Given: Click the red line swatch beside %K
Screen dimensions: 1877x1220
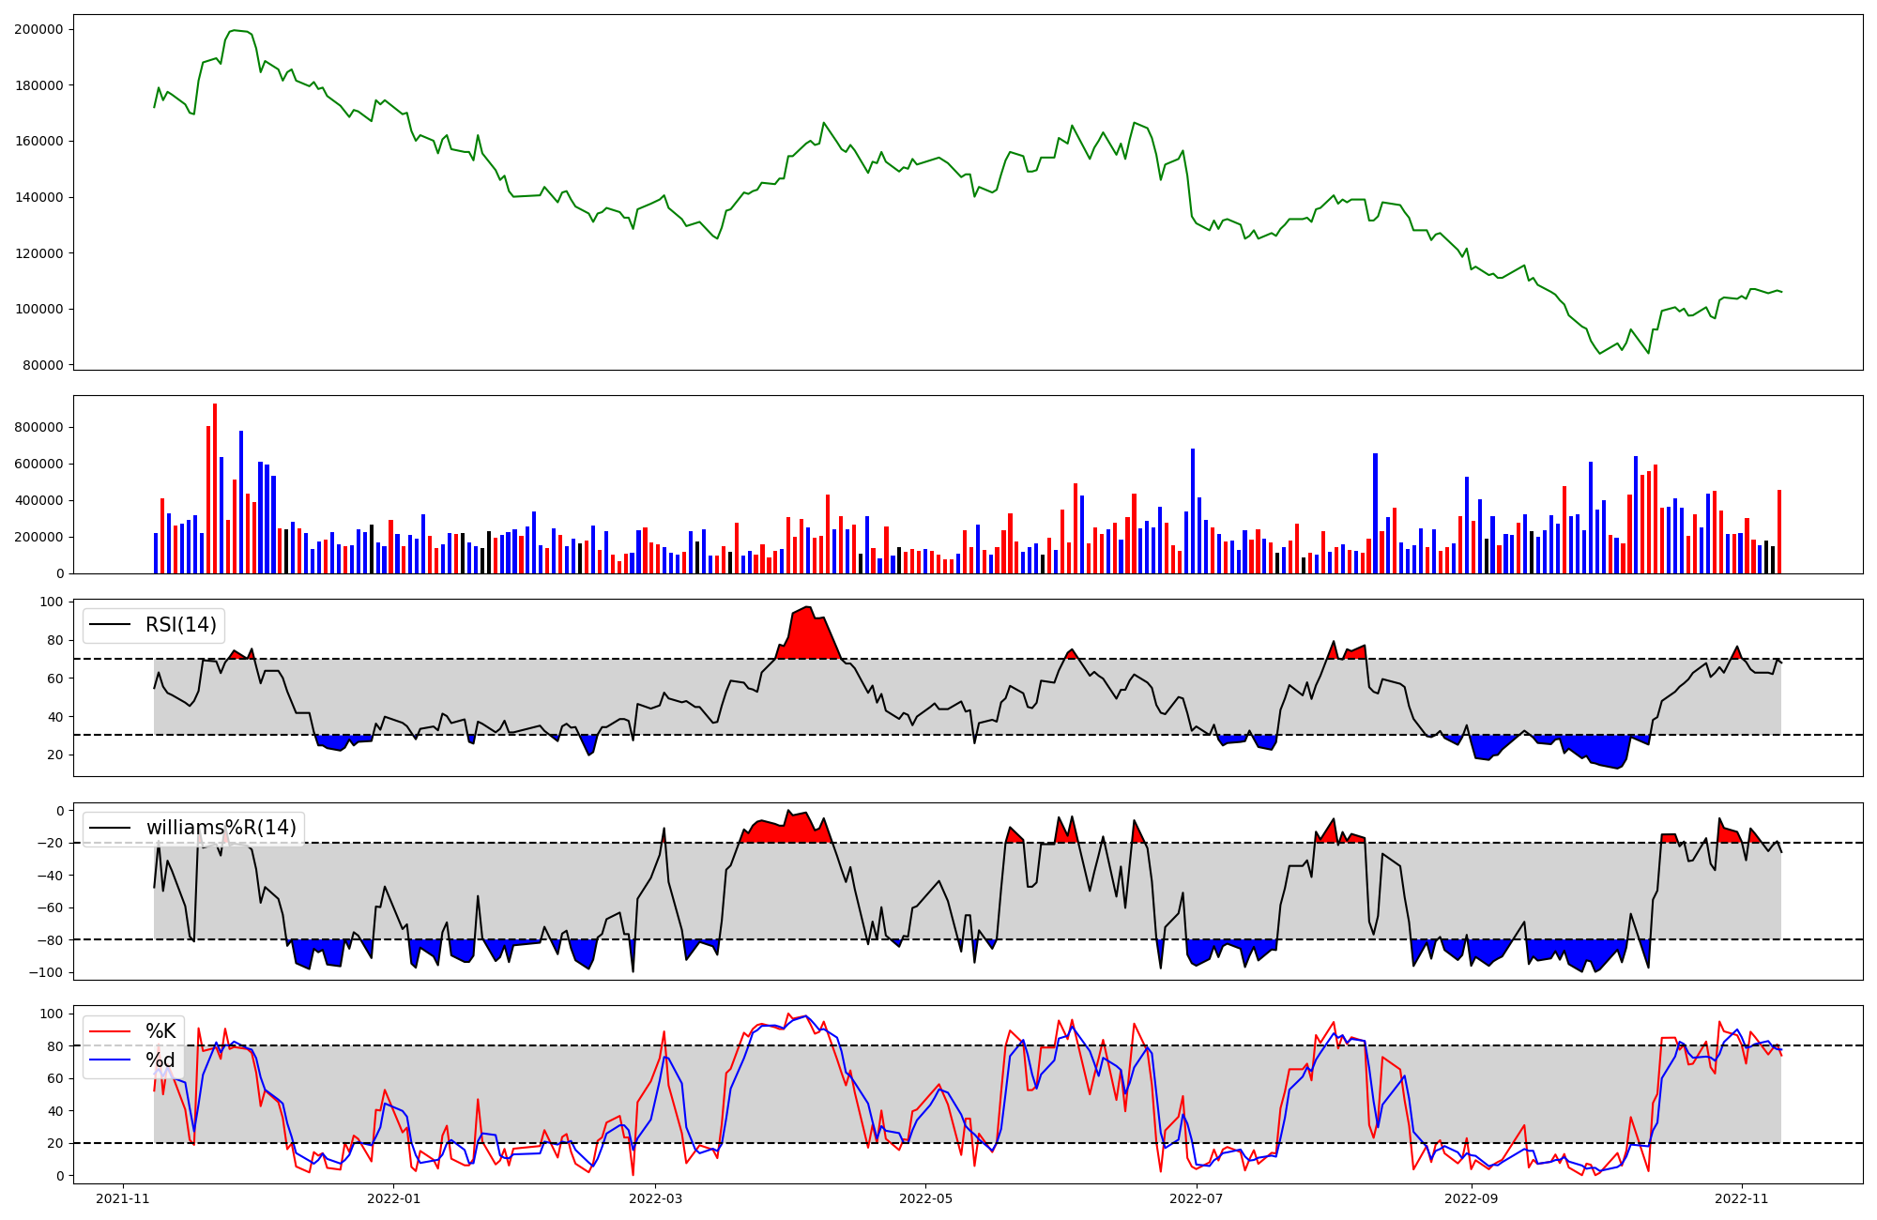Looking at the screenshot, I should pos(109,1031).
